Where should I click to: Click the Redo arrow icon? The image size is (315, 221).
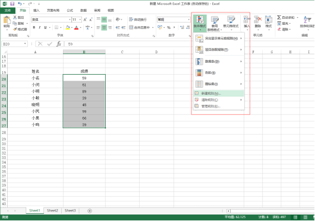click(30, 4)
